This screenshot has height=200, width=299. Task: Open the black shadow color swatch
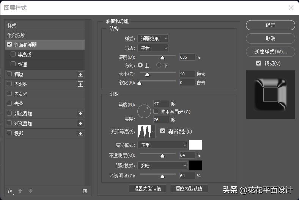tap(195, 166)
